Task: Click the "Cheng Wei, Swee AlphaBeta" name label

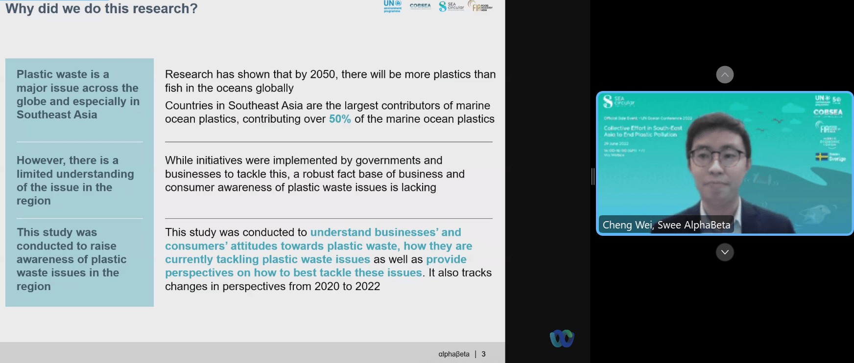Action: point(666,225)
